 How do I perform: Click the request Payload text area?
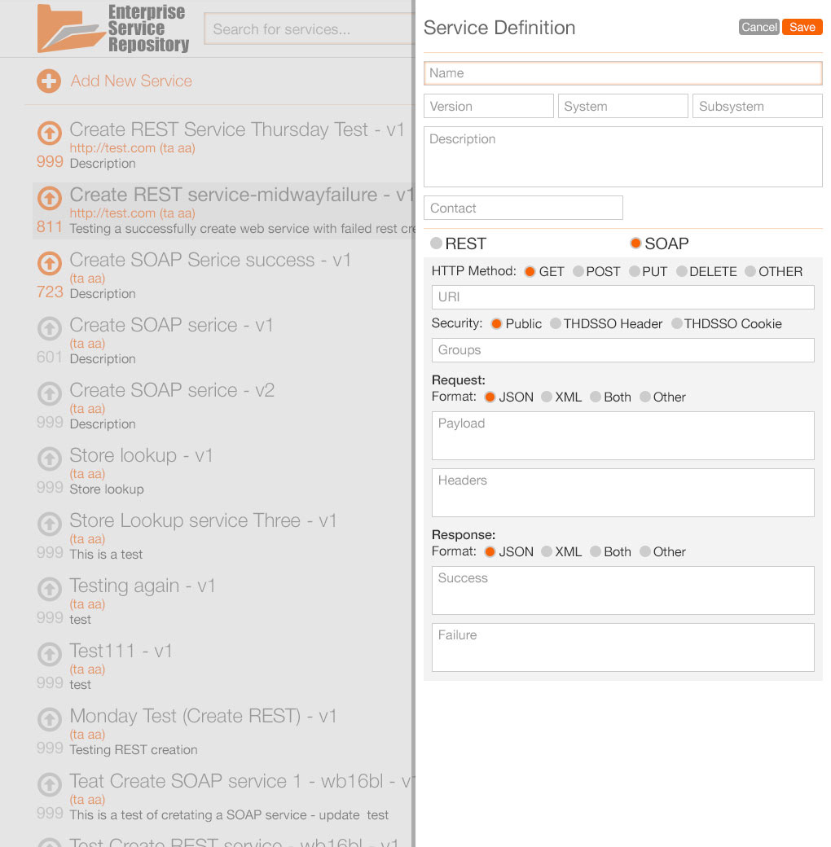click(623, 436)
